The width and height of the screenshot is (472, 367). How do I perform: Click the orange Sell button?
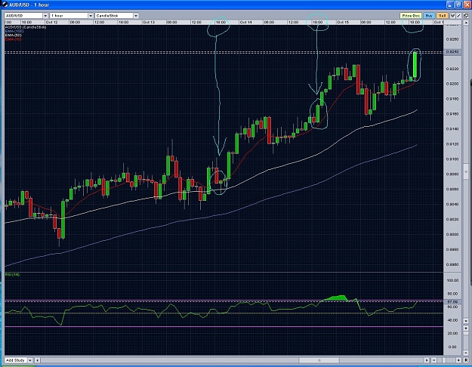443,16
